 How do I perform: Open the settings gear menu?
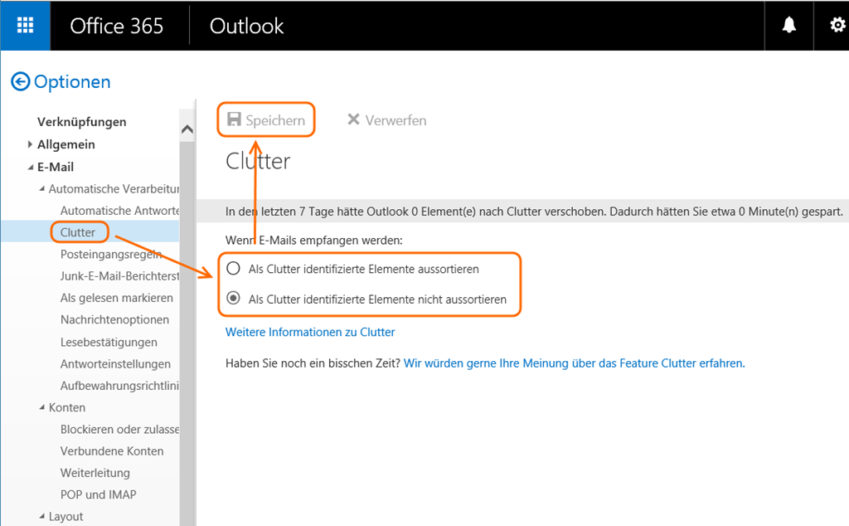[837, 26]
